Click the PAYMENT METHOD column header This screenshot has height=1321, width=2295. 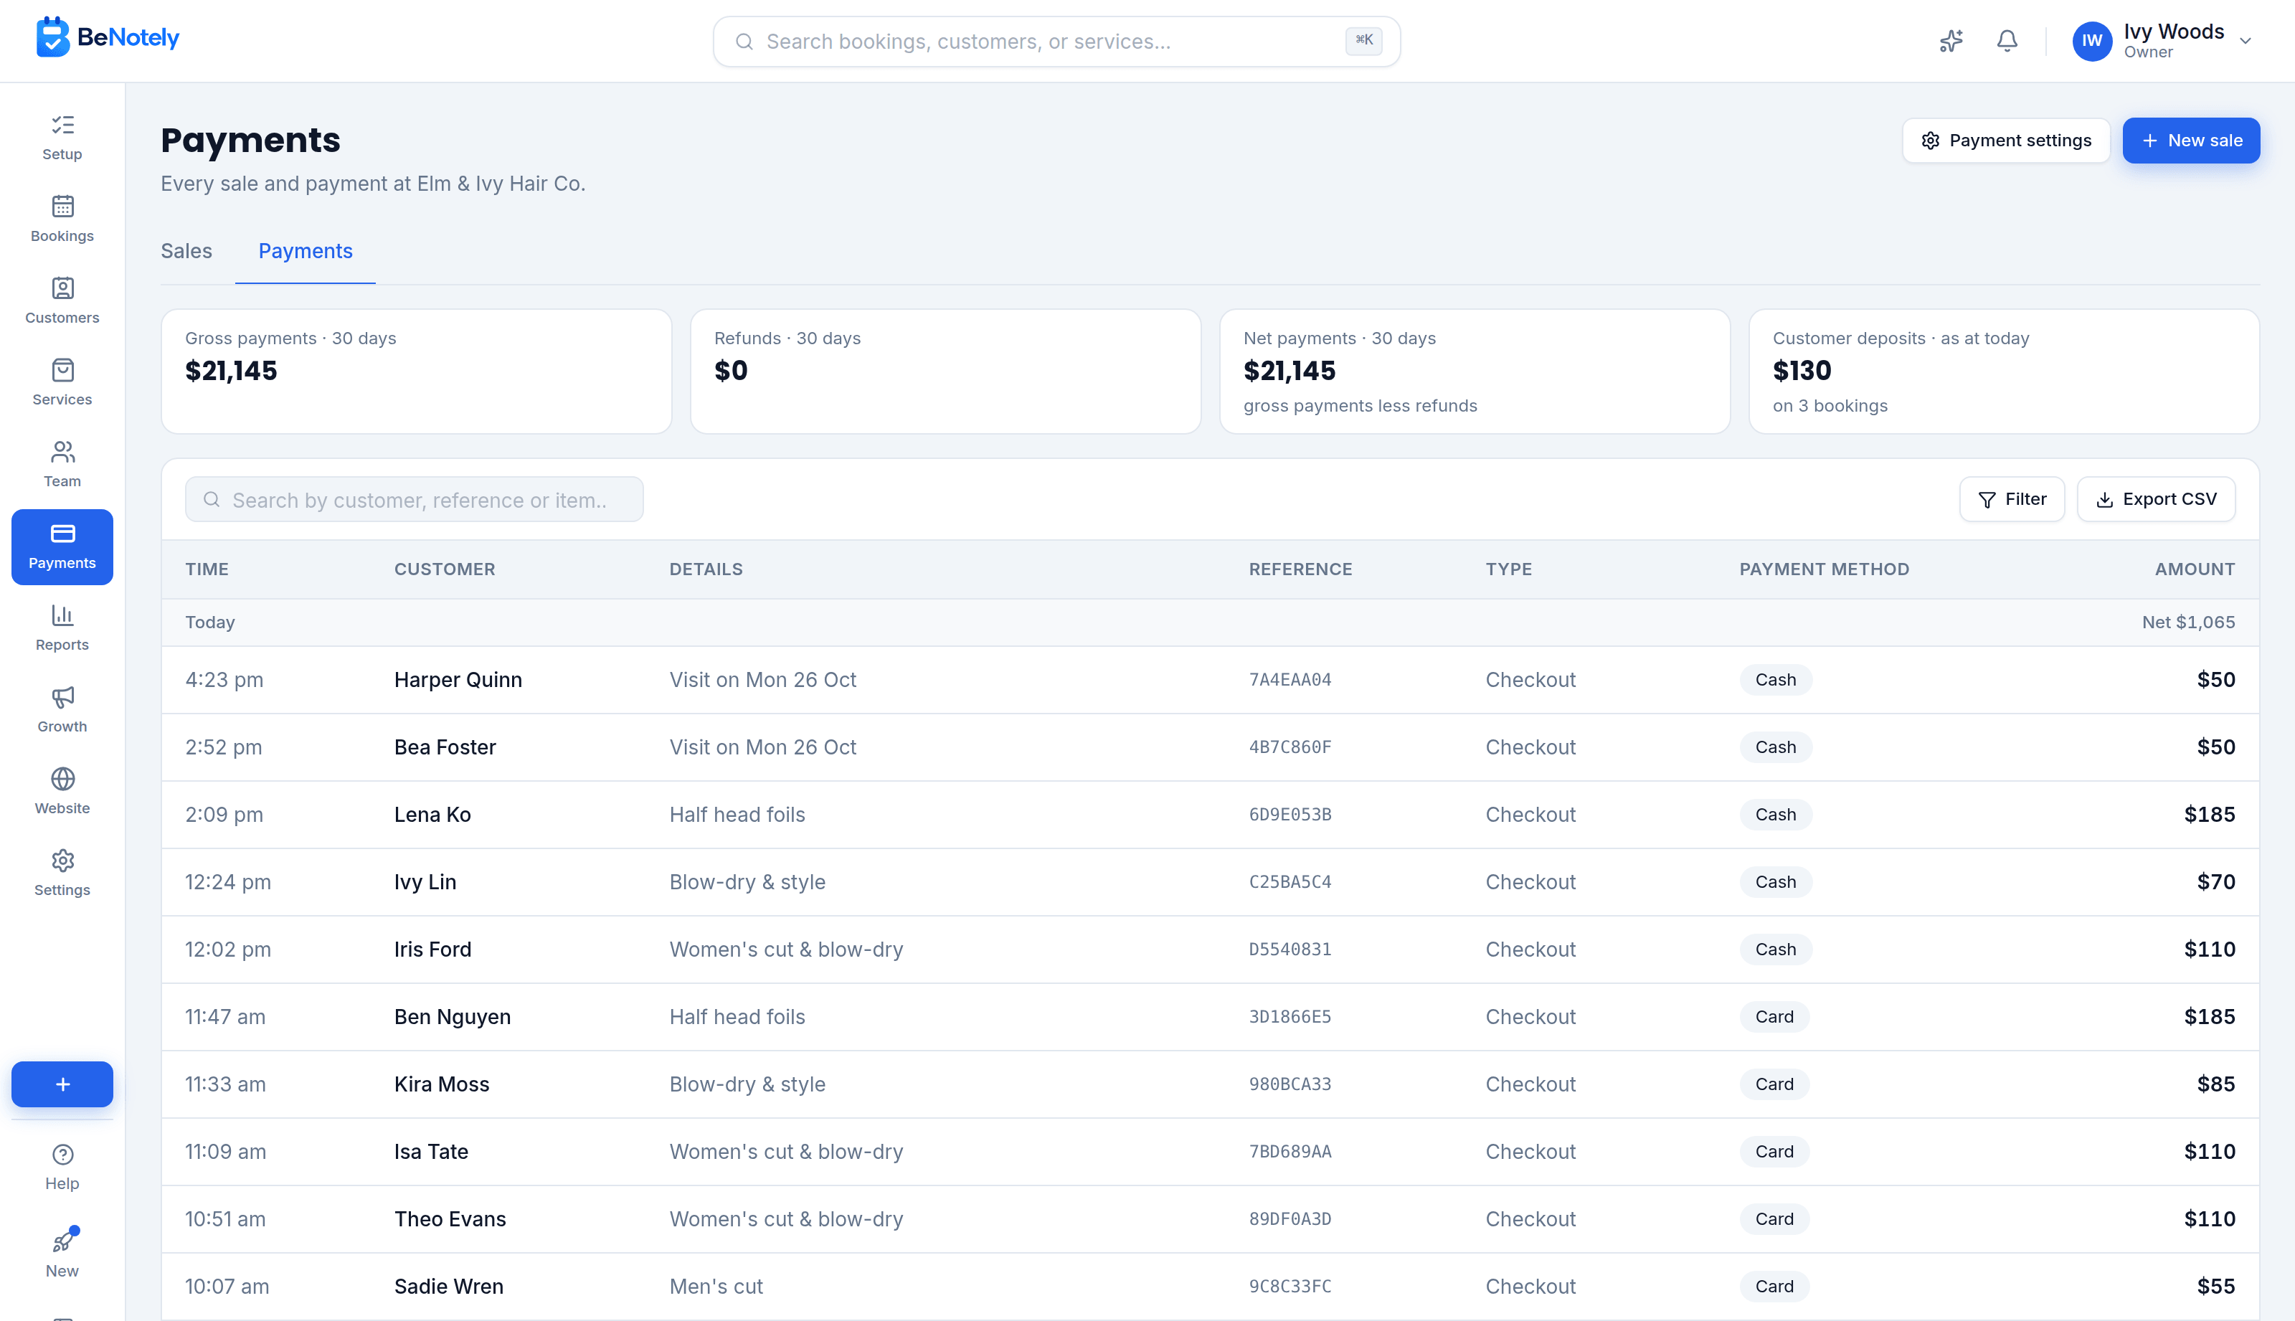pyautogui.click(x=1823, y=569)
